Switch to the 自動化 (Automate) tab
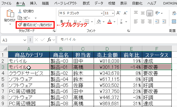The height and width of the screenshot is (107, 177). (x=137, y=3)
